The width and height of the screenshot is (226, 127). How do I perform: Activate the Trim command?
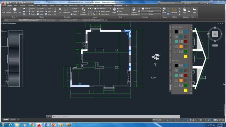(48, 8)
